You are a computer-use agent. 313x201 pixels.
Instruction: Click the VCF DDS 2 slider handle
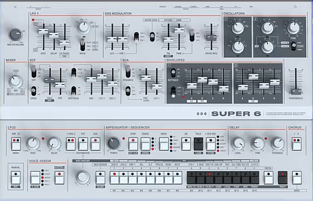coord(113,84)
